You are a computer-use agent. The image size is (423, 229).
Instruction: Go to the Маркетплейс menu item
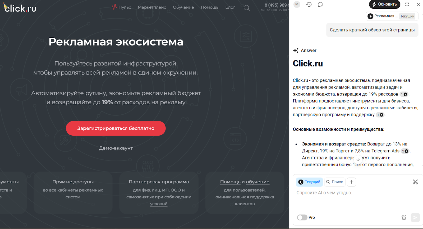click(x=152, y=7)
